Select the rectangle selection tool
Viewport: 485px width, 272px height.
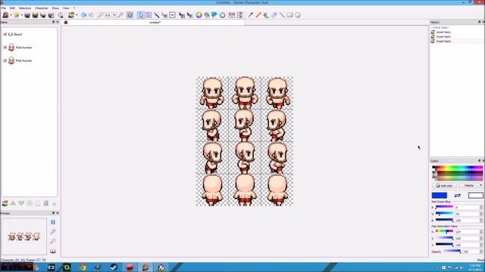point(149,15)
